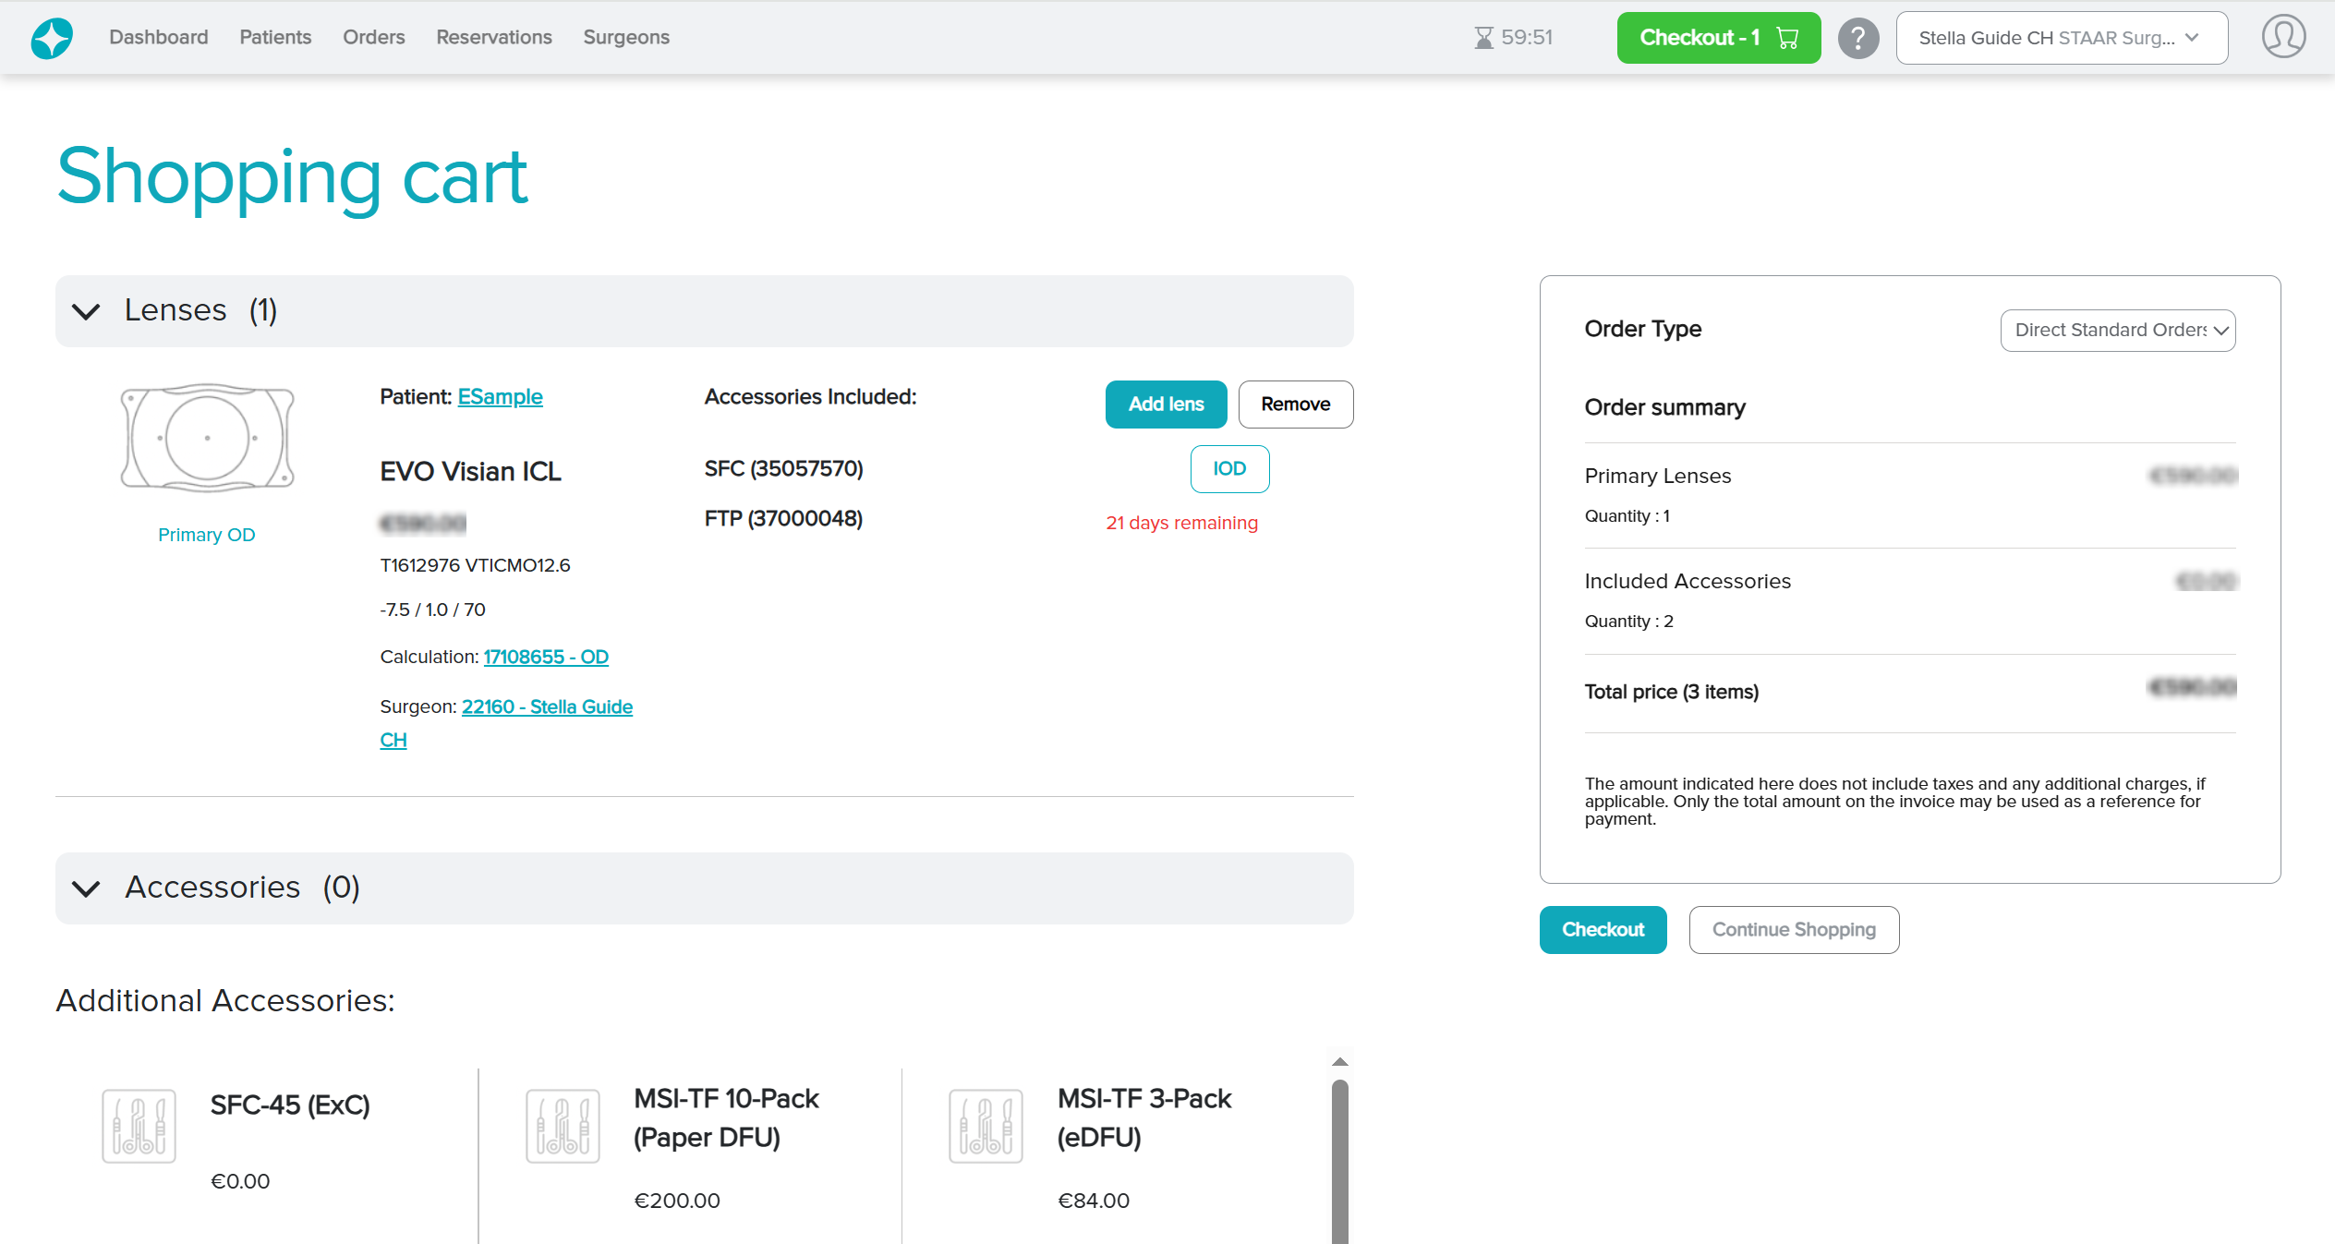Collapse the Lenses section chevron
The width and height of the screenshot is (2335, 1244).
click(x=86, y=311)
